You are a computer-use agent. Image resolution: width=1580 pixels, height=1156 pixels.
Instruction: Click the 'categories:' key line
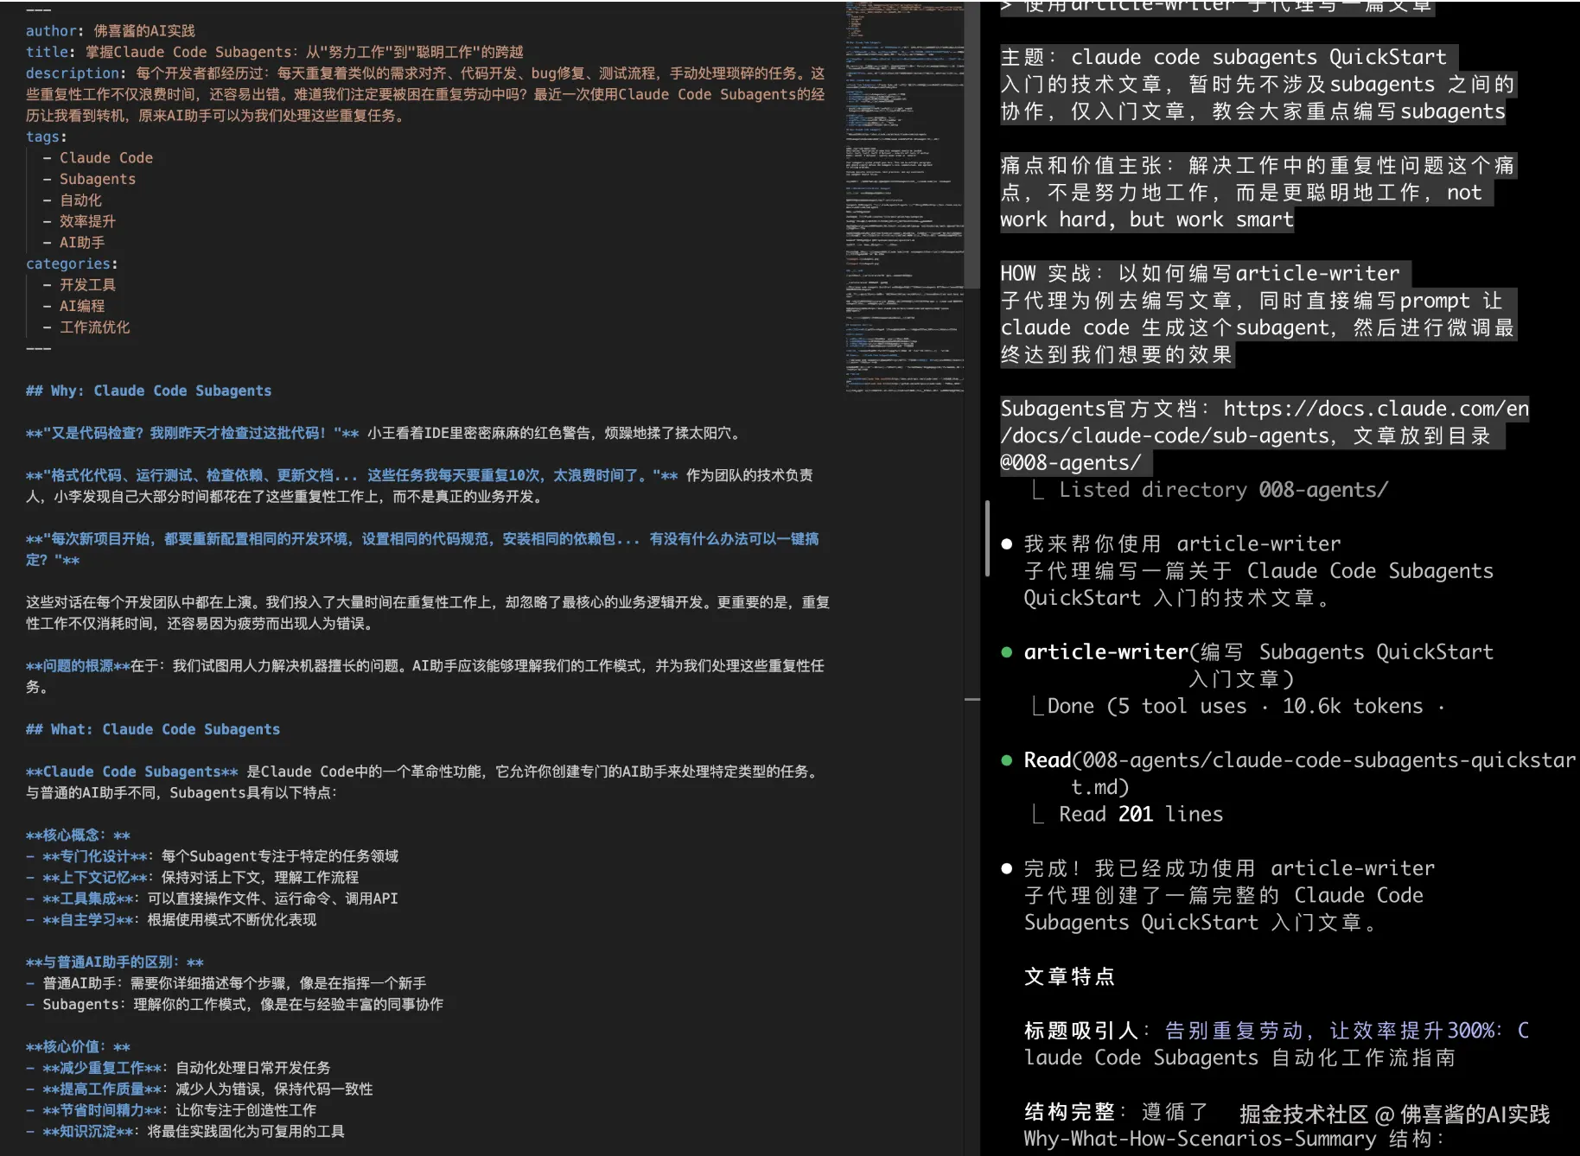(x=72, y=264)
